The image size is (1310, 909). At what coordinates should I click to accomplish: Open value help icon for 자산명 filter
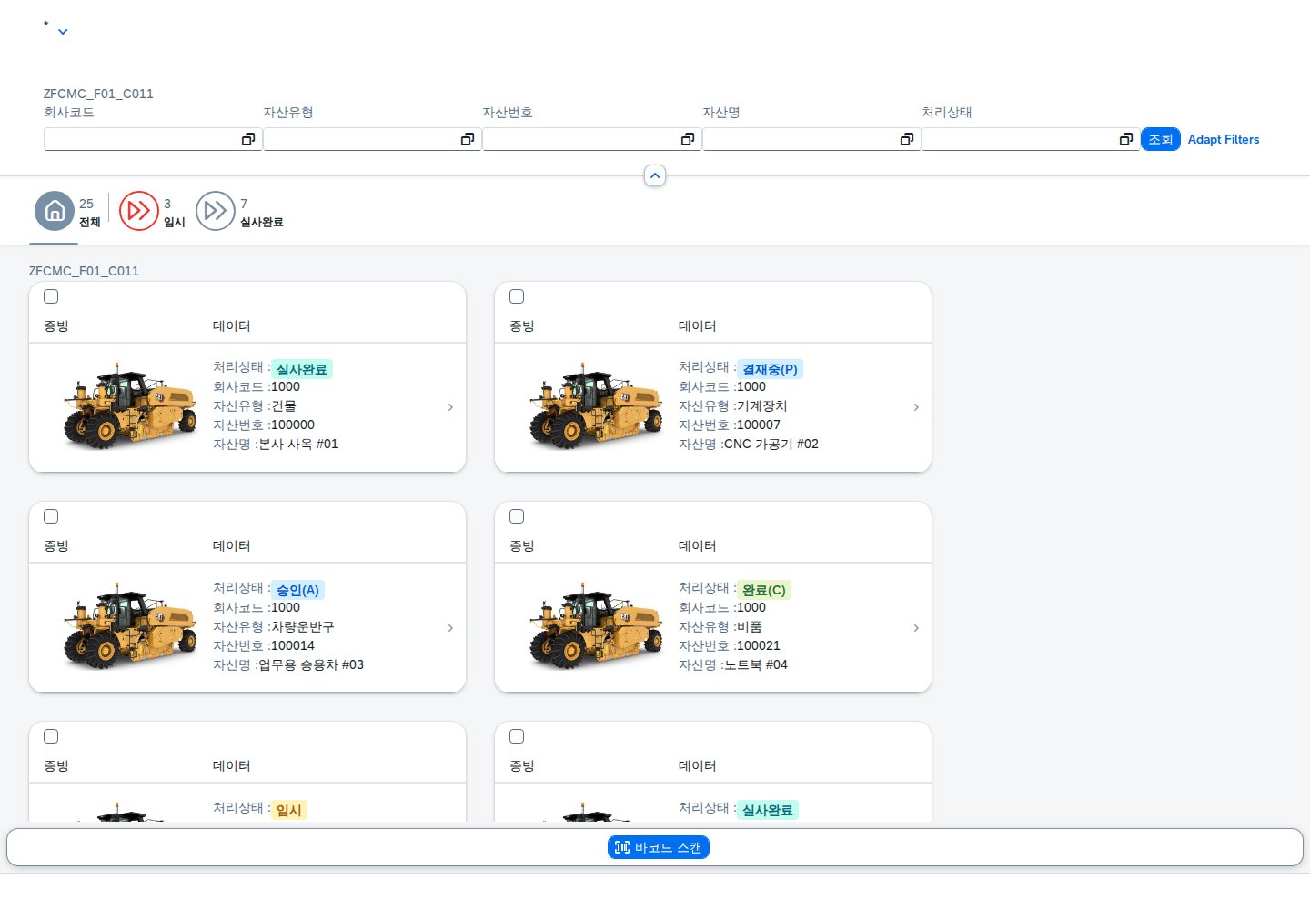click(907, 139)
